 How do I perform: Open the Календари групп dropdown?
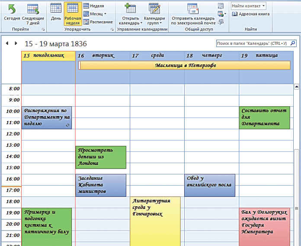(x=154, y=14)
